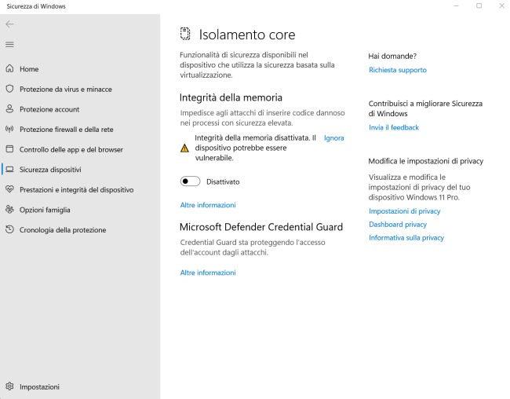Click the family options people icon
Image resolution: width=510 pixels, height=399 pixels.
click(9, 210)
